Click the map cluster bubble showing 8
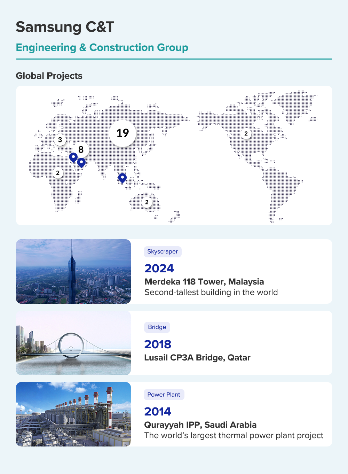Image resolution: width=348 pixels, height=474 pixels. (81, 150)
